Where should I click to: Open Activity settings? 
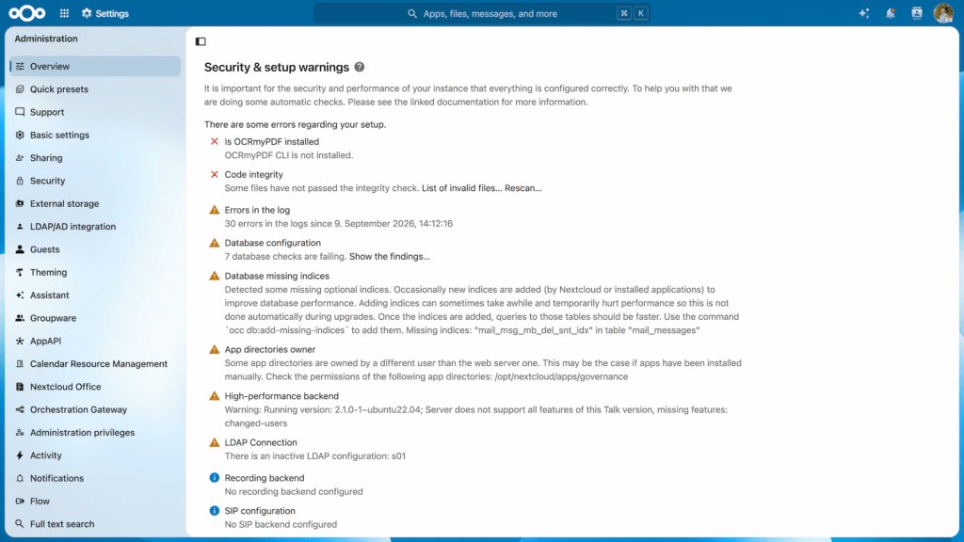[x=95, y=455]
